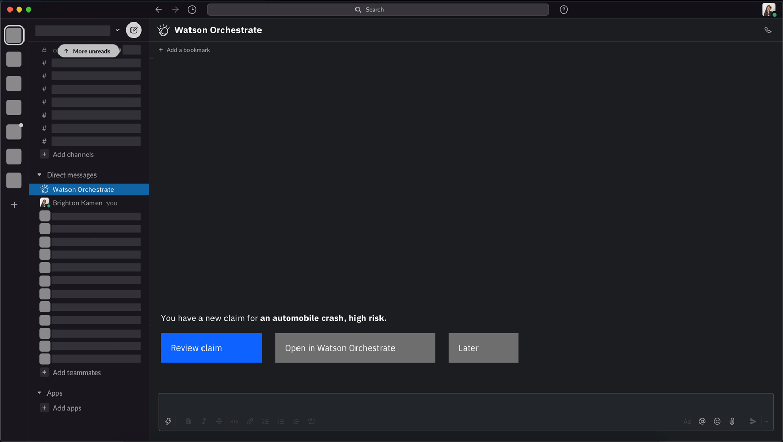Select Watson Orchestrate direct message
This screenshot has width=783, height=442.
89,189
